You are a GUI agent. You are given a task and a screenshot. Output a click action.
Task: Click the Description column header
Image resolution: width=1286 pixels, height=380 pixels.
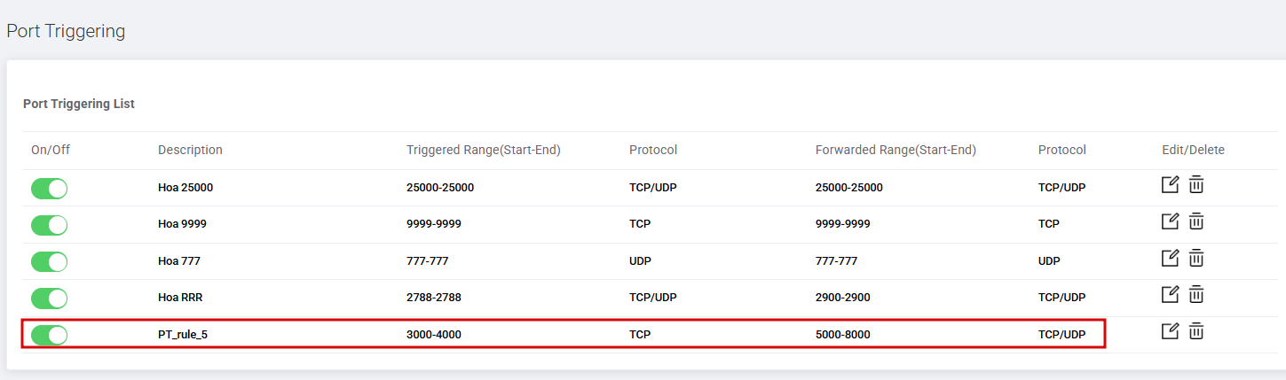coord(190,150)
